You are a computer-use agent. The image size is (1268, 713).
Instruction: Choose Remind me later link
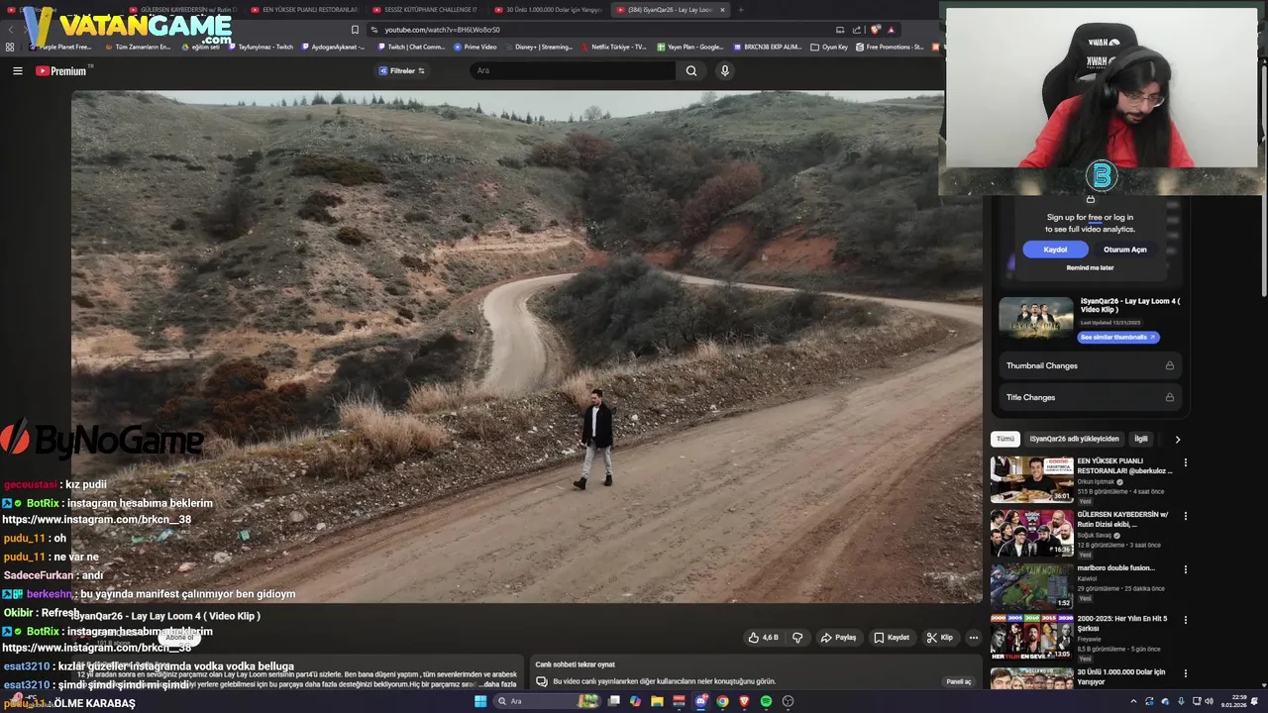(x=1090, y=267)
